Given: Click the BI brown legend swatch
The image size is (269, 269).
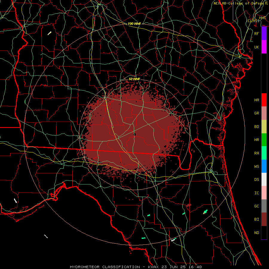Looking at the screenshot, I should click(x=264, y=219).
